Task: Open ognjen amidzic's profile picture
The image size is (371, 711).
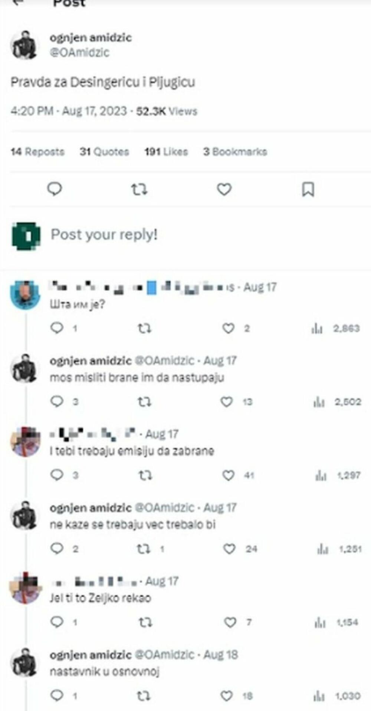Action: pyautogui.click(x=25, y=44)
